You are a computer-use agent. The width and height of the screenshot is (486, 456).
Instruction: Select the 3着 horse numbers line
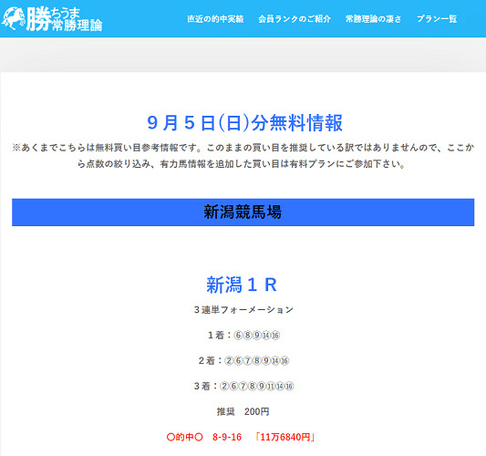click(x=243, y=386)
